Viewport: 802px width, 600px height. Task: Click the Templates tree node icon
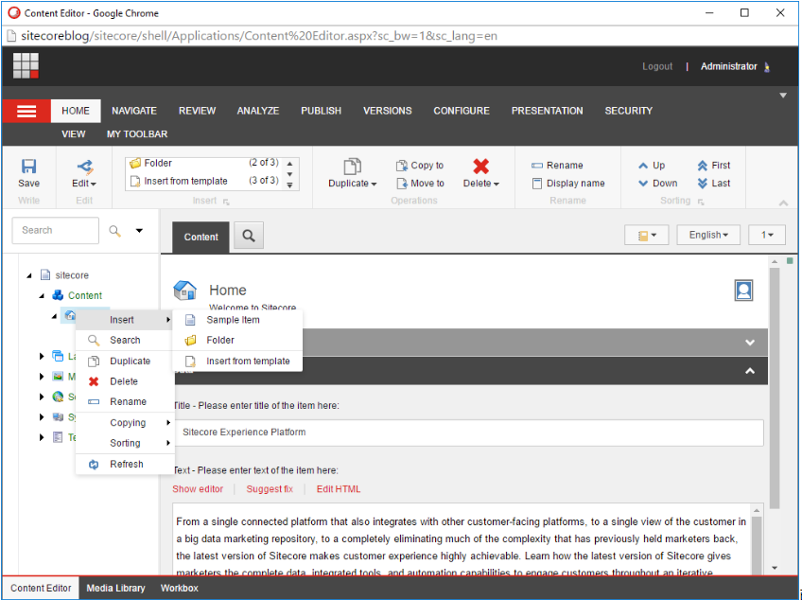click(x=58, y=437)
